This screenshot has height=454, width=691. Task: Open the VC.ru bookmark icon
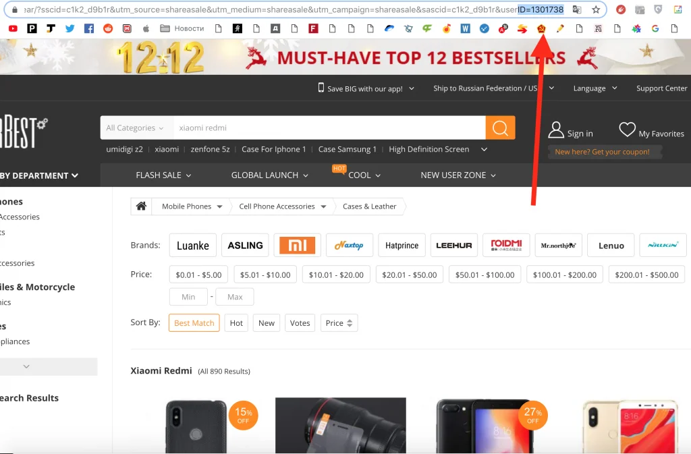pos(598,28)
